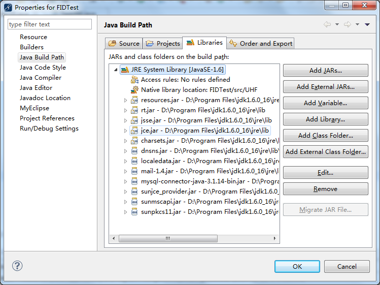Click the jar icon beside sunjce_provider.jar
Image resolution: width=380 pixels, height=285 pixels.
coord(134,192)
